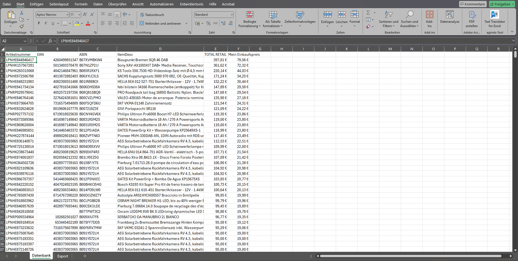The image size is (518, 261).
Task: Open Add-Ins from the ribbon
Action: [430, 19]
